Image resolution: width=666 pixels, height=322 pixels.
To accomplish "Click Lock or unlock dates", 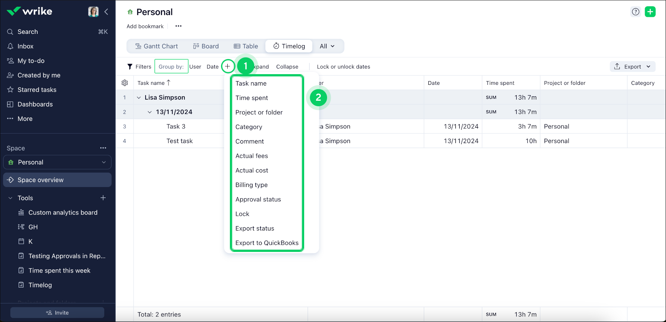I will tap(343, 67).
